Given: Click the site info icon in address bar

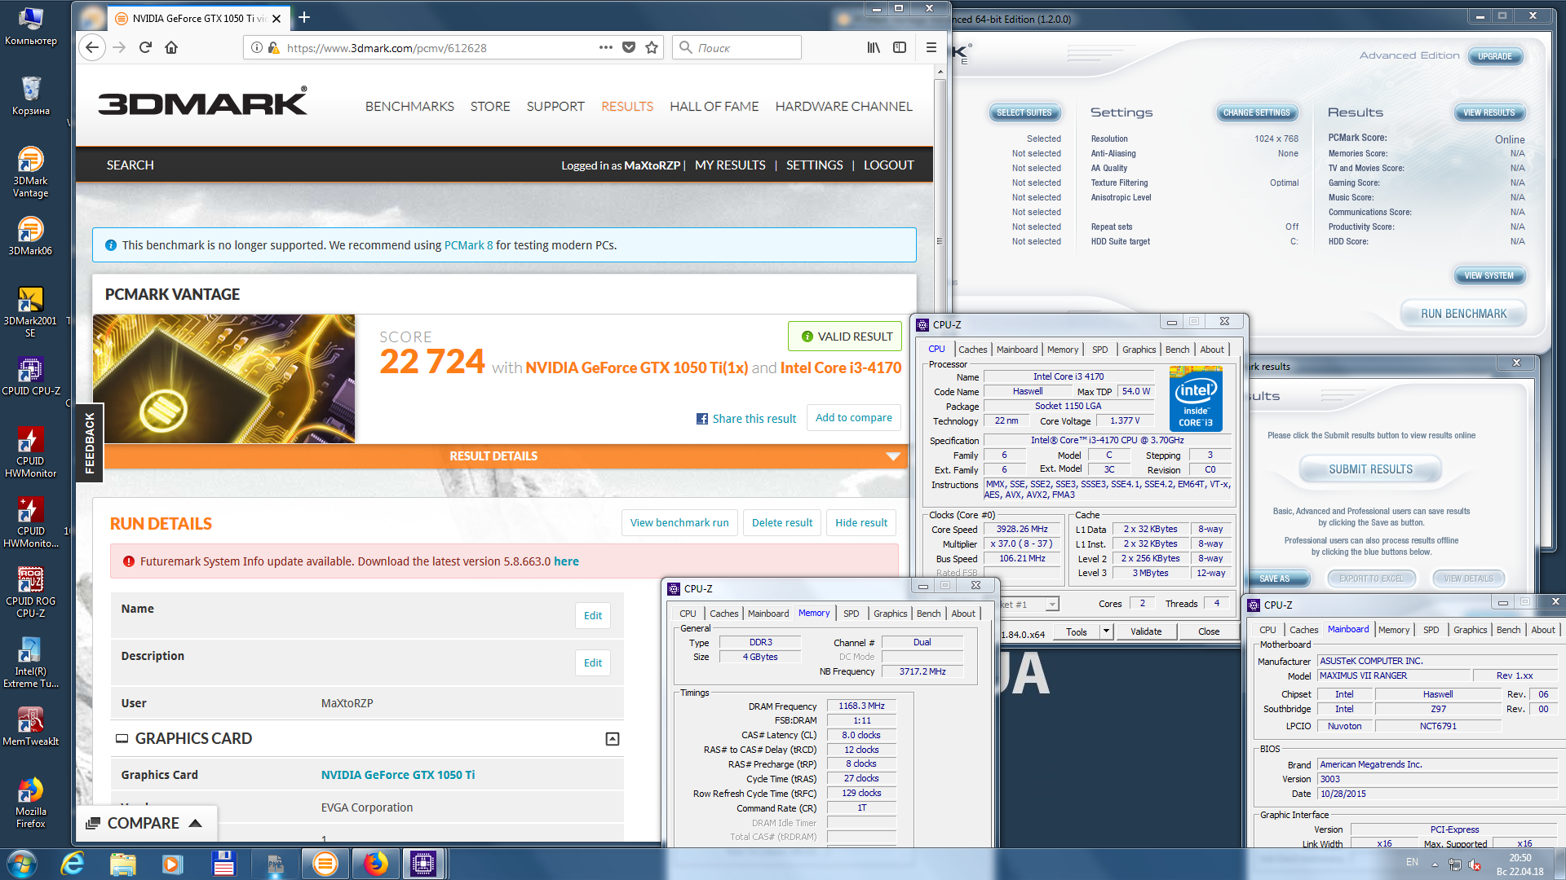Looking at the screenshot, I should pos(257,47).
